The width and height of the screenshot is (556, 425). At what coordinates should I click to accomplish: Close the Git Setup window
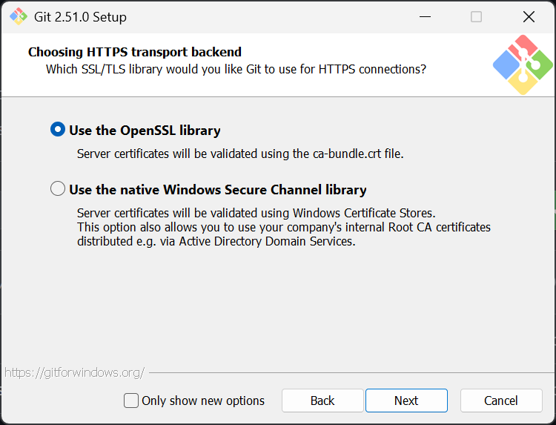529,16
